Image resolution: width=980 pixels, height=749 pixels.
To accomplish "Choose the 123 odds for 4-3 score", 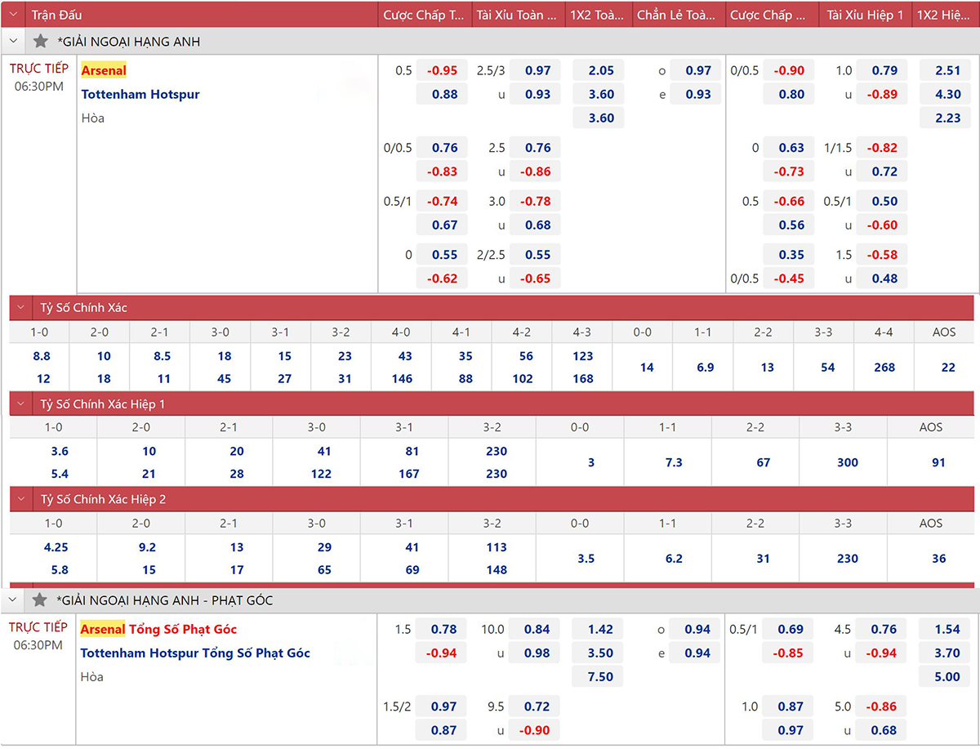I will coord(582,356).
